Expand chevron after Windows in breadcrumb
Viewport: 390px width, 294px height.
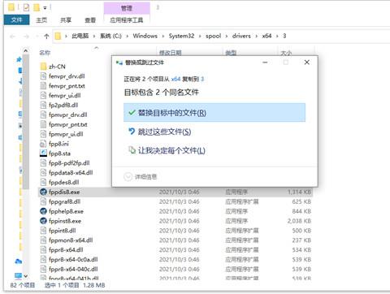163,36
